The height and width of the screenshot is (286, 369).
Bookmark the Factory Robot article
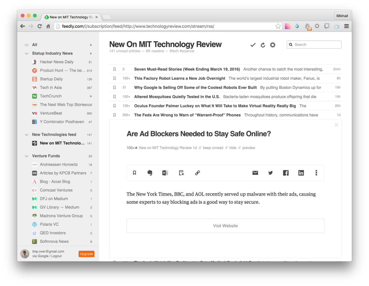114,78
